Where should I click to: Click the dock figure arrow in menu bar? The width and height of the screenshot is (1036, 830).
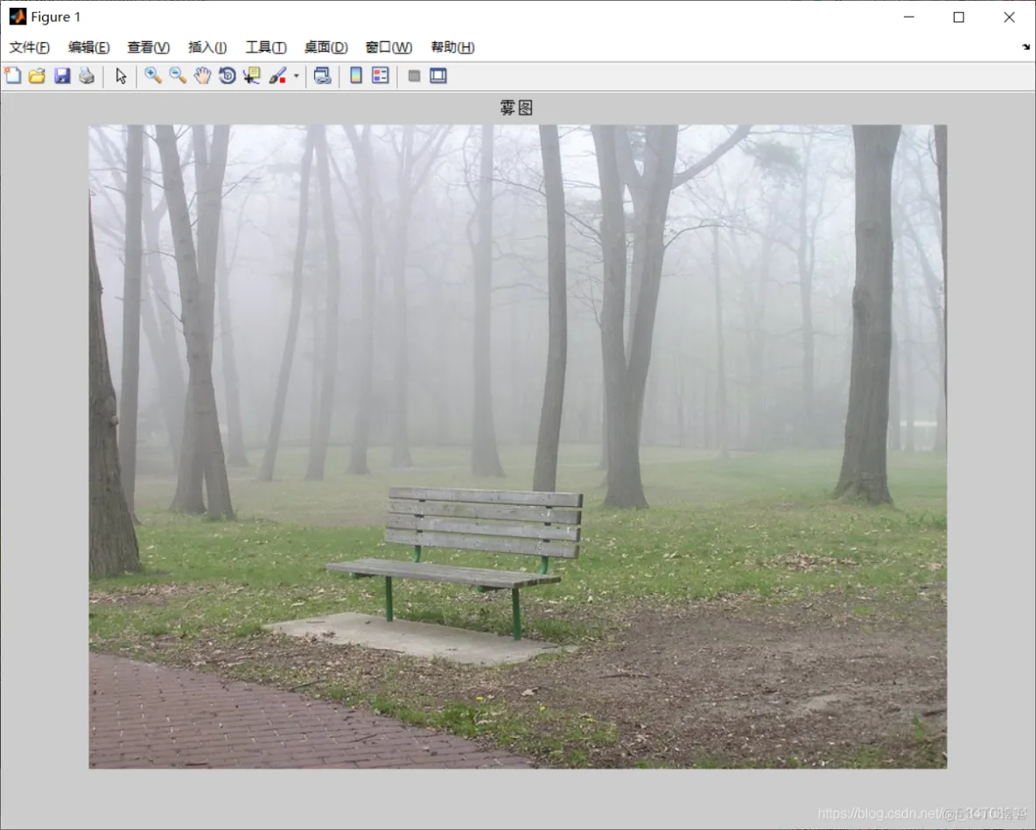(x=1025, y=47)
